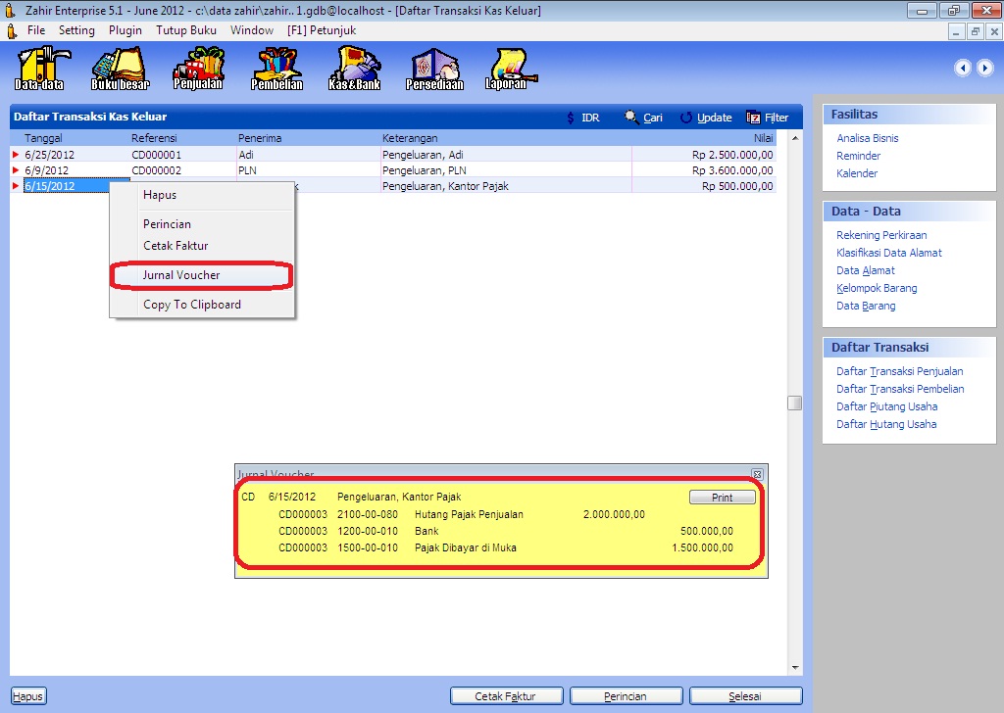Click the Selesai button
The height and width of the screenshot is (713, 1004).
(745, 696)
